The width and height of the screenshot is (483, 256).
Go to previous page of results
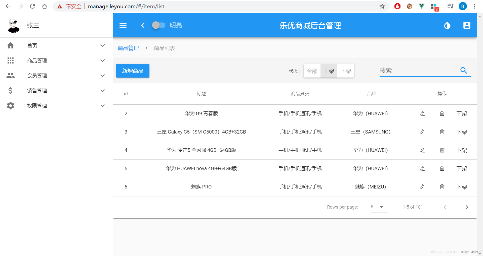point(445,207)
